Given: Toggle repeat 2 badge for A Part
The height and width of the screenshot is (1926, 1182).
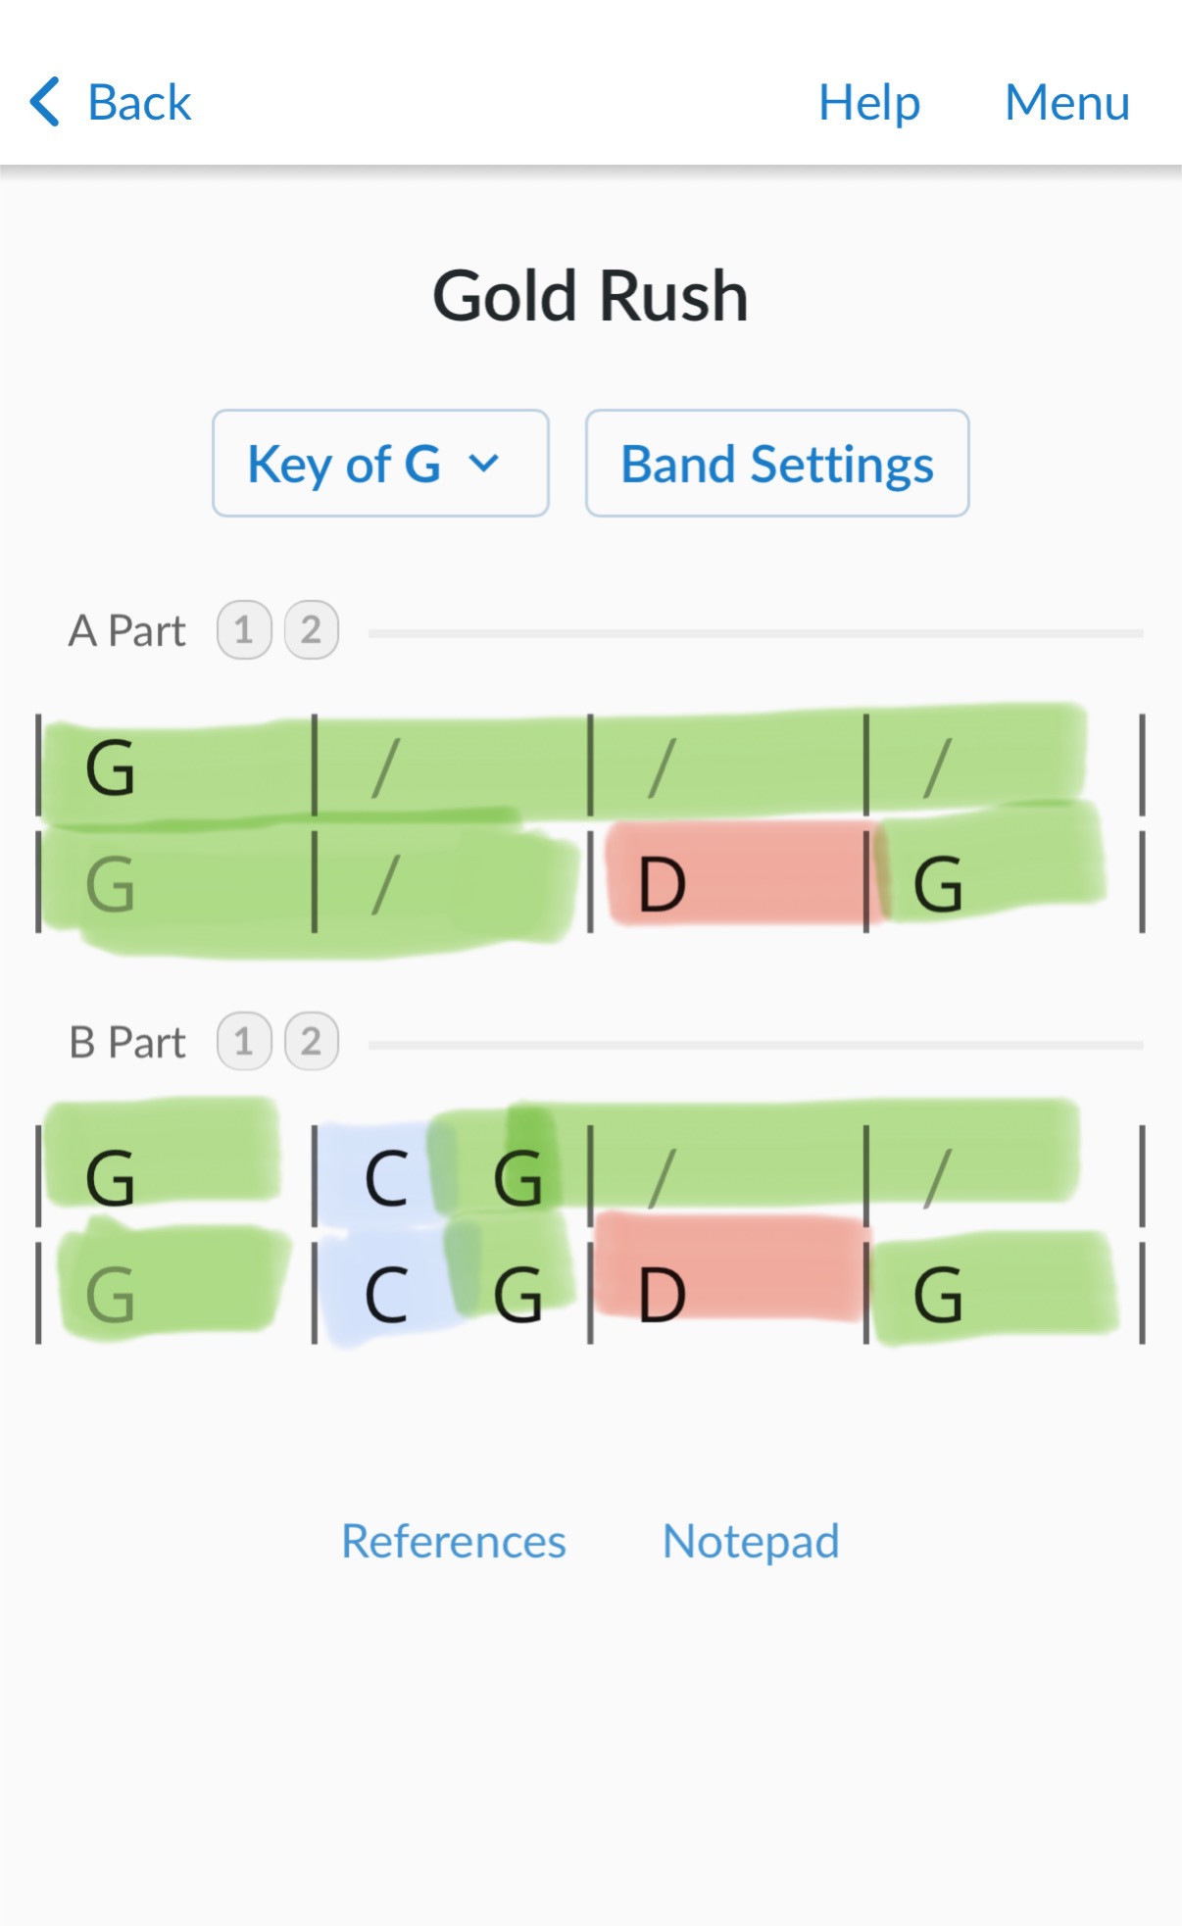Looking at the screenshot, I should pyautogui.click(x=311, y=630).
